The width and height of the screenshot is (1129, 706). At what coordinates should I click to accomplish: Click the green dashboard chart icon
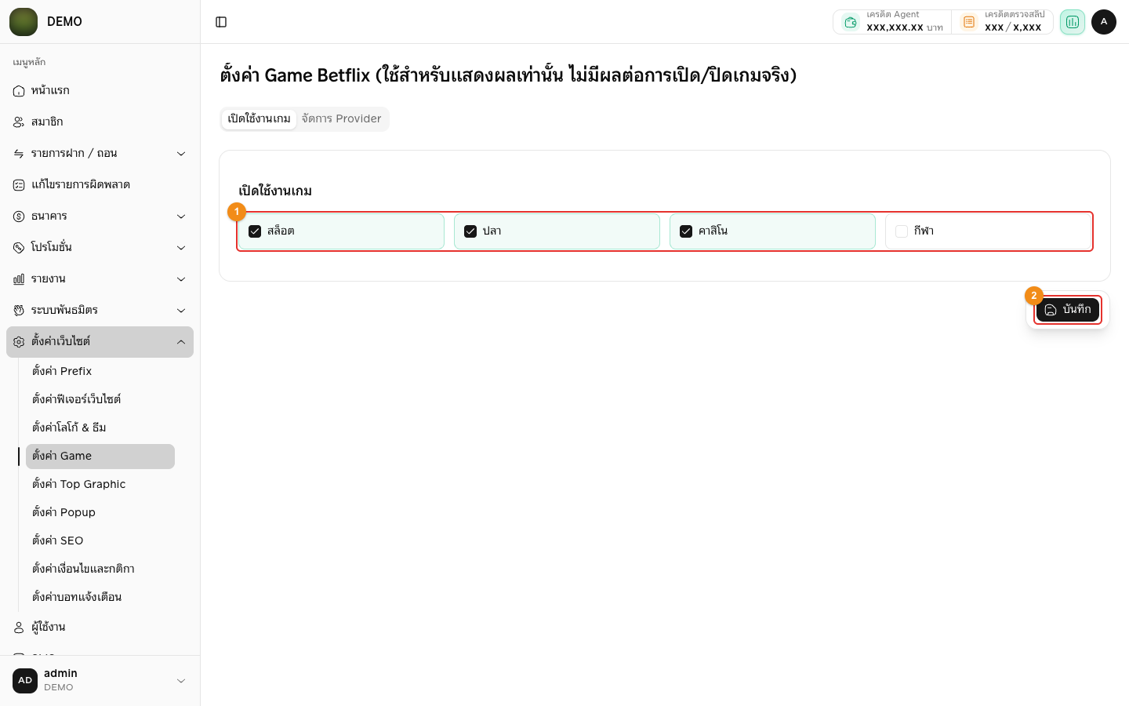(x=1072, y=22)
